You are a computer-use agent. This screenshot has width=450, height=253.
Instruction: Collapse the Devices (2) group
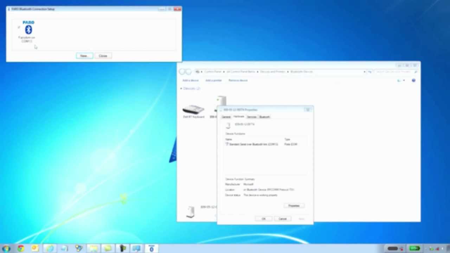(x=181, y=89)
